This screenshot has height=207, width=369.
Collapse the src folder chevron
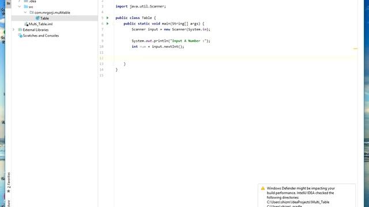pyautogui.click(x=20, y=7)
